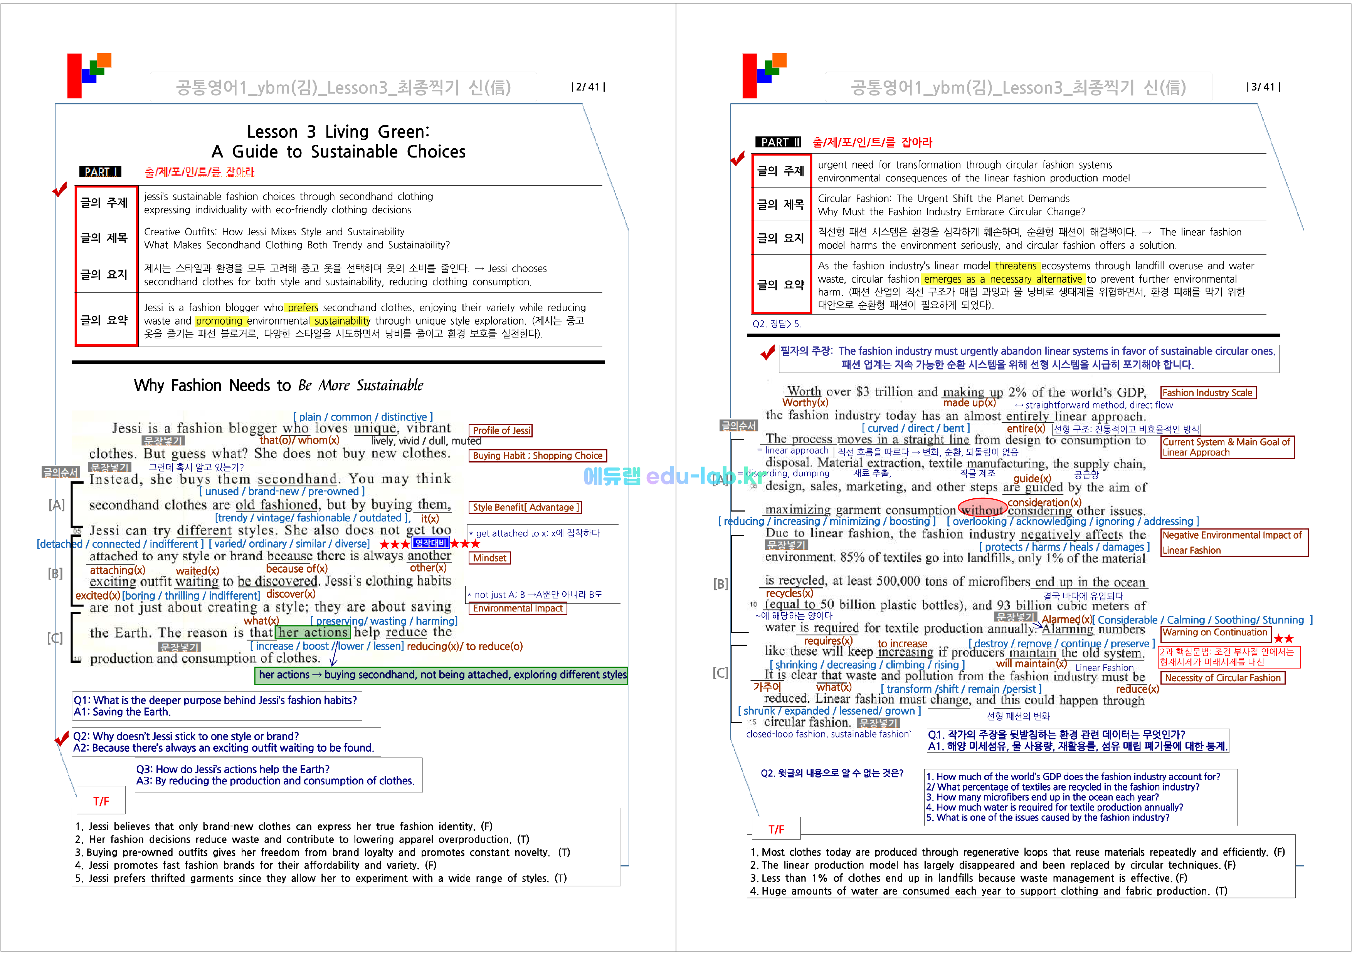Click the 'Buying Habit ; Shopping Choice' label box

tap(538, 456)
